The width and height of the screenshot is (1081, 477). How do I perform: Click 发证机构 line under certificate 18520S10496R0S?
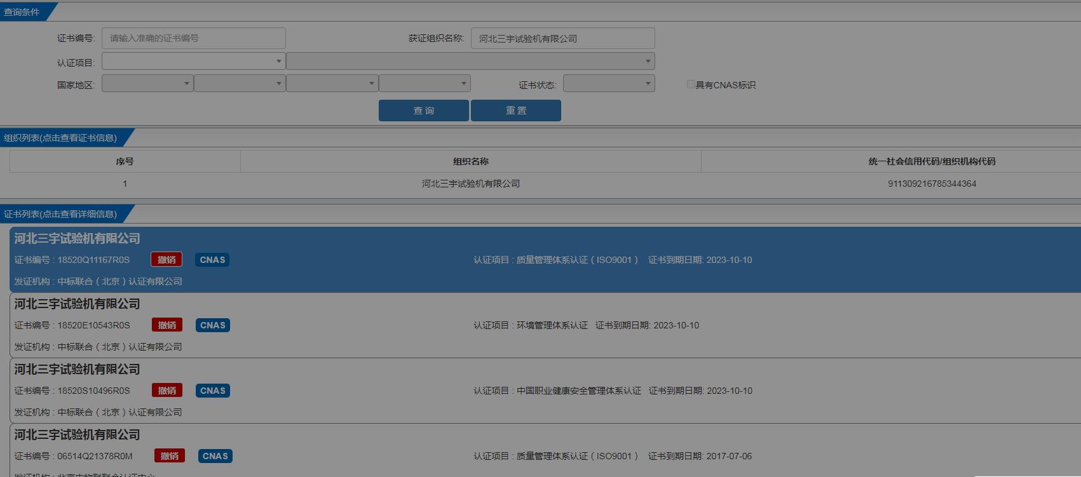pos(98,412)
